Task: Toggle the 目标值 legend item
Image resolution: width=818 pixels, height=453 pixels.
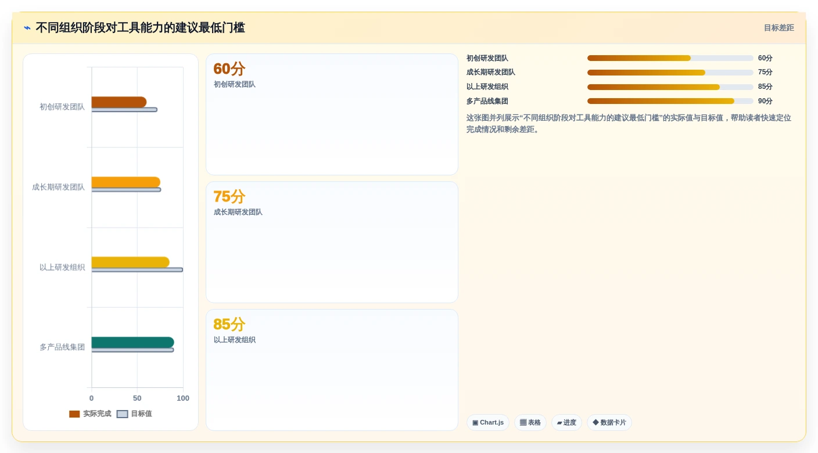Action: pos(134,414)
